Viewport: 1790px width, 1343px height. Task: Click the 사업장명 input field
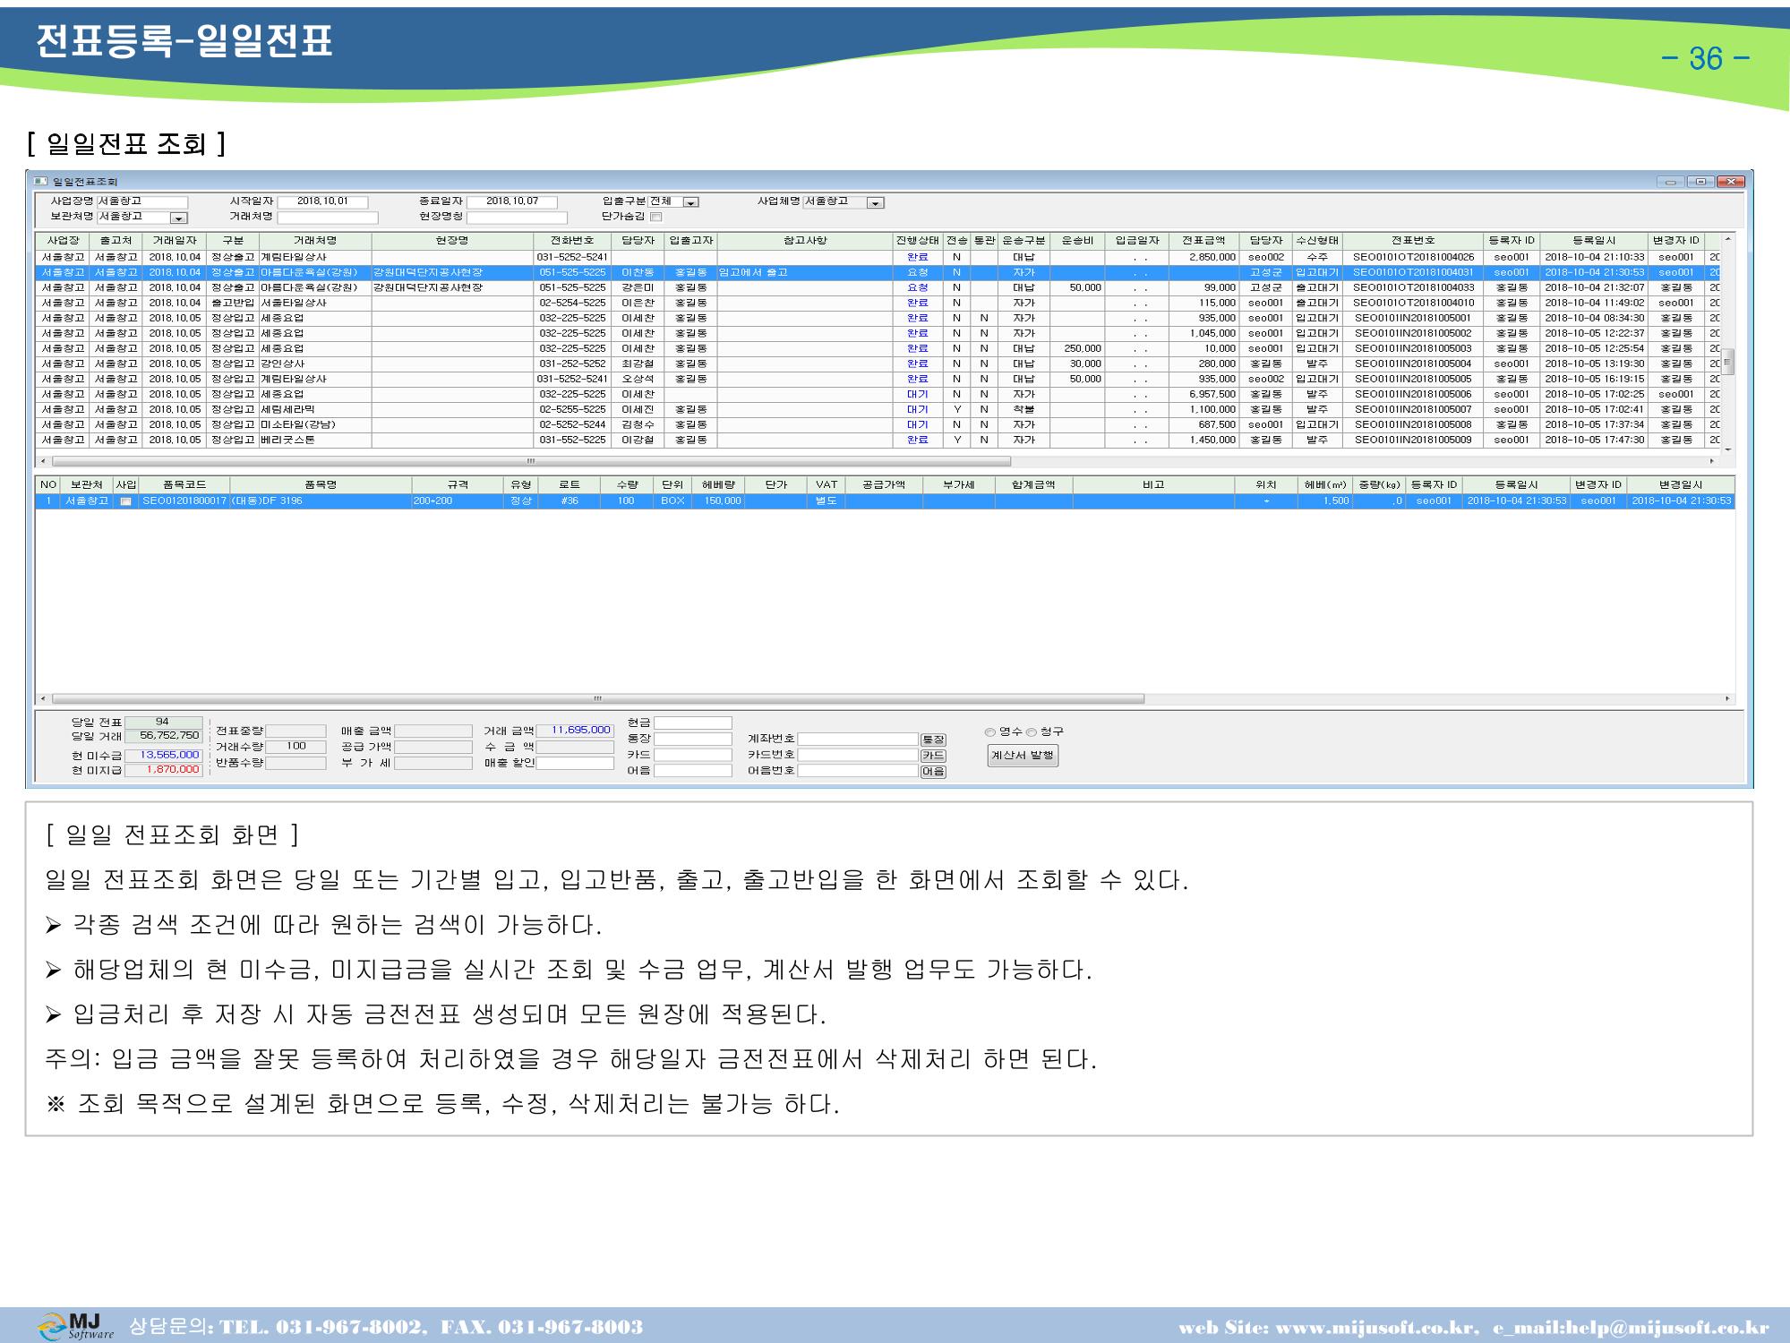[142, 202]
